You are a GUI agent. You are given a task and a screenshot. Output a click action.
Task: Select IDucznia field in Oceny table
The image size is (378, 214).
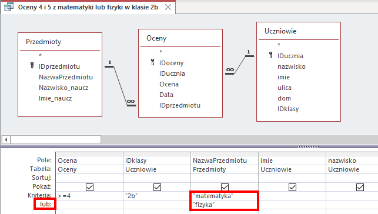coord(172,73)
